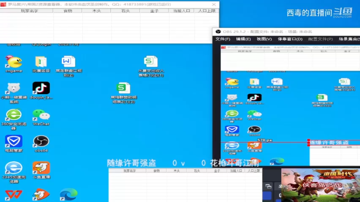Click the 当前人口 header in the bottom table

(x=236, y=171)
